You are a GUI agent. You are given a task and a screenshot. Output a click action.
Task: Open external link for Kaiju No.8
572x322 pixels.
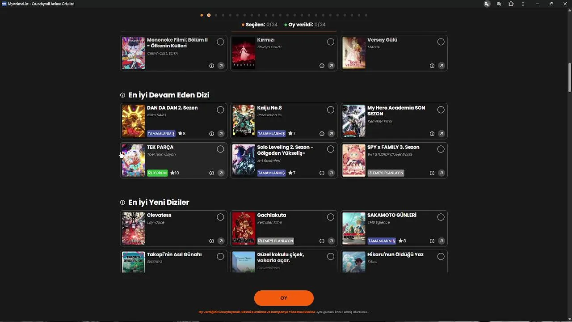[331, 134]
